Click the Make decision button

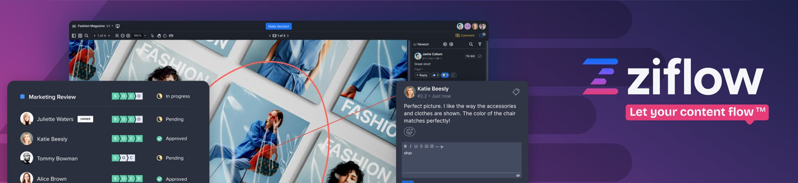pos(278,26)
